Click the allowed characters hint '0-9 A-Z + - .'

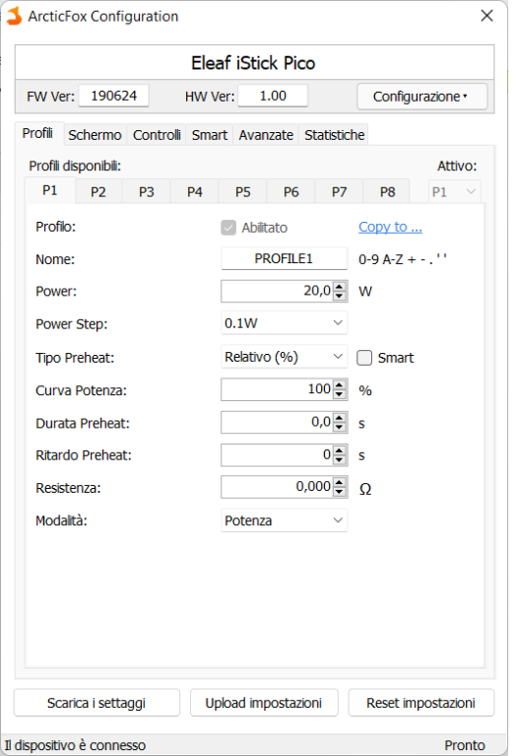tap(403, 259)
